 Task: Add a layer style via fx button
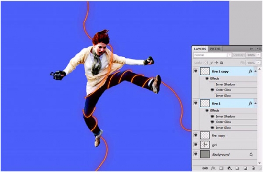point(213,168)
